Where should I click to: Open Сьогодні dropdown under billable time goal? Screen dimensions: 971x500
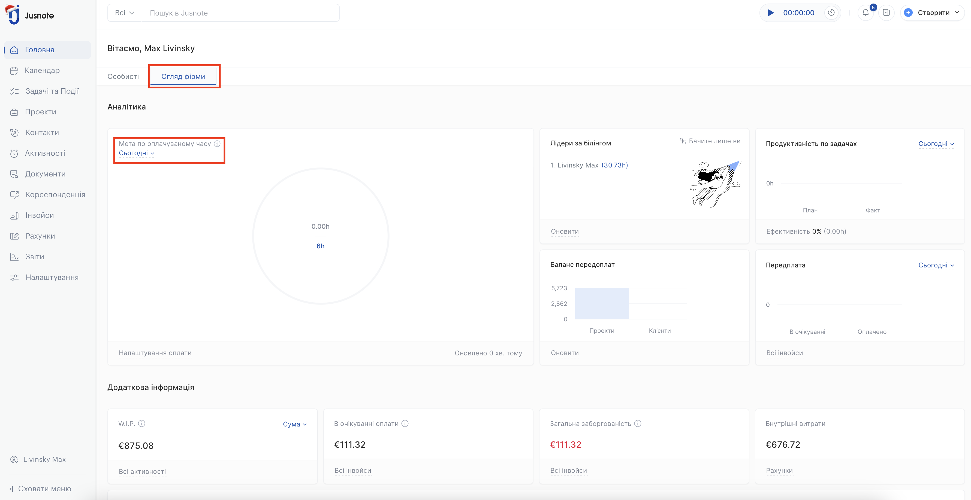pyautogui.click(x=137, y=153)
